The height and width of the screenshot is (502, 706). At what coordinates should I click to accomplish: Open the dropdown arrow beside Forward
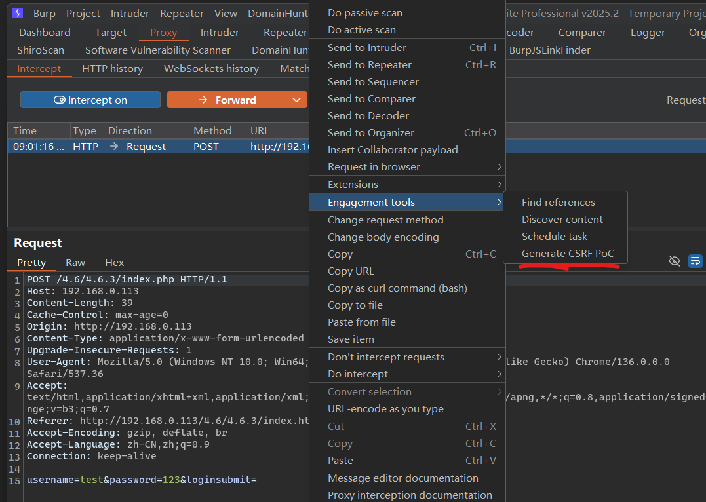pyautogui.click(x=297, y=100)
